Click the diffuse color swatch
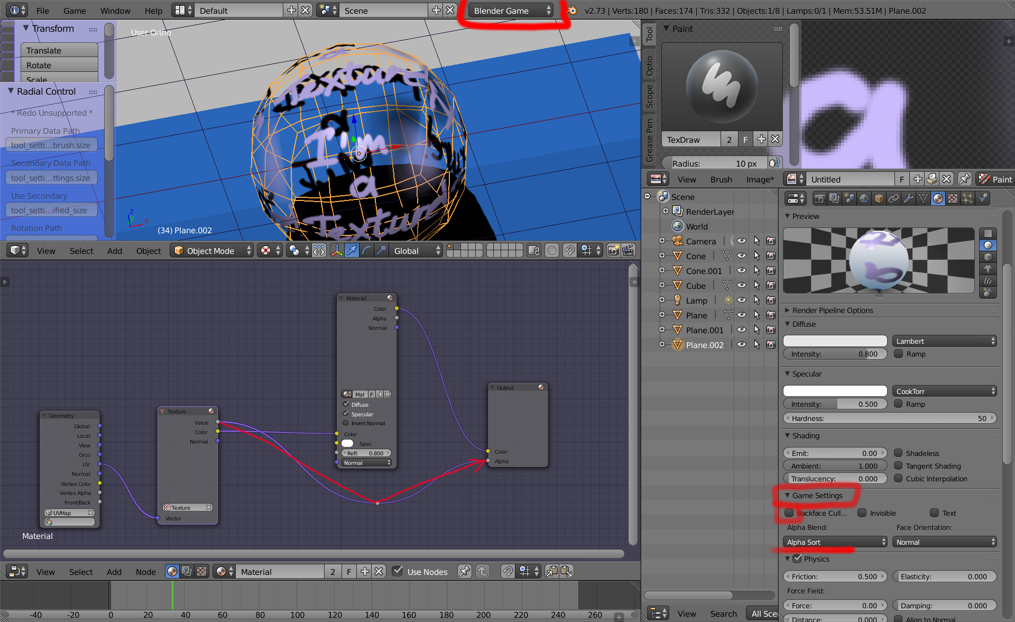The height and width of the screenshot is (622, 1015). 835,341
